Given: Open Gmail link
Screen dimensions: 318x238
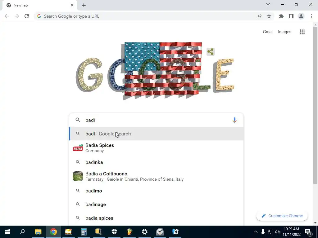Looking at the screenshot, I should pyautogui.click(x=268, y=32).
